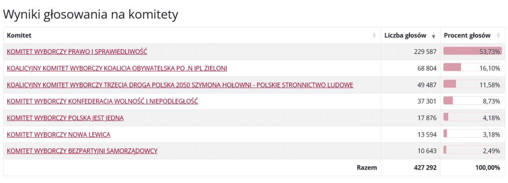Click sort arrows beside Procent głosów
Screen dimensions: 508x183
click(498, 36)
